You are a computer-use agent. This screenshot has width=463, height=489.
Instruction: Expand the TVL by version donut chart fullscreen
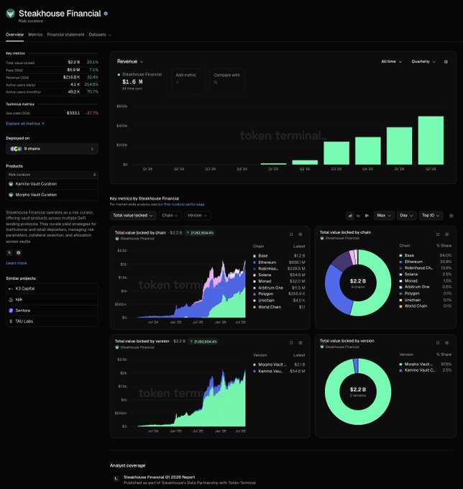(438, 342)
